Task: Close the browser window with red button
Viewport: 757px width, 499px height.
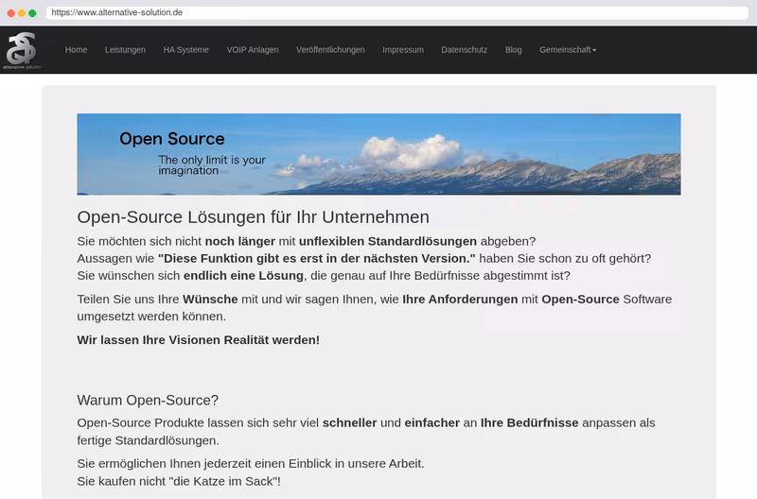Action: click(11, 13)
